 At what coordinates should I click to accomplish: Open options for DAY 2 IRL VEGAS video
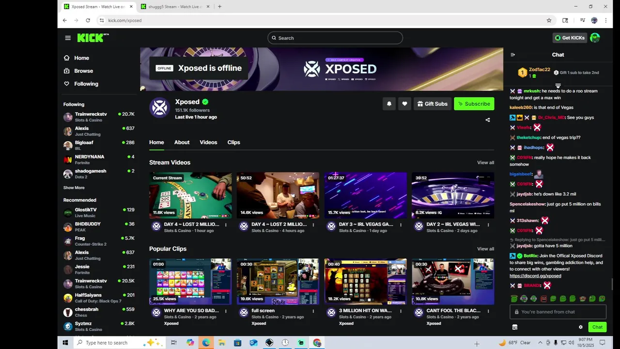pos(488,225)
